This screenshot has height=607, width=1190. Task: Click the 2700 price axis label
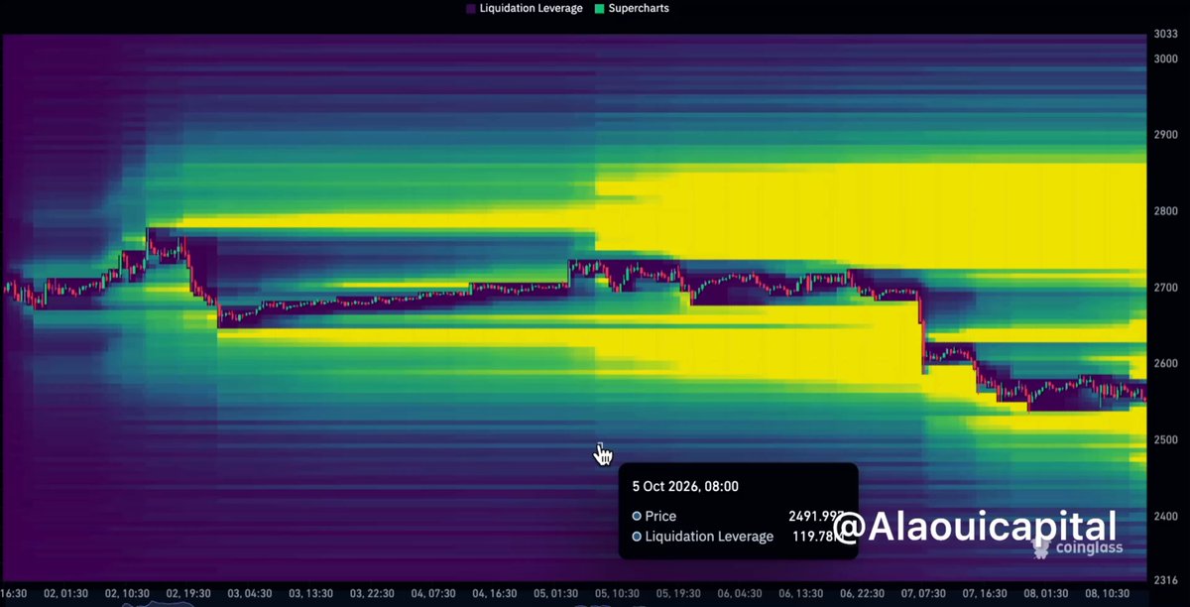click(1165, 288)
